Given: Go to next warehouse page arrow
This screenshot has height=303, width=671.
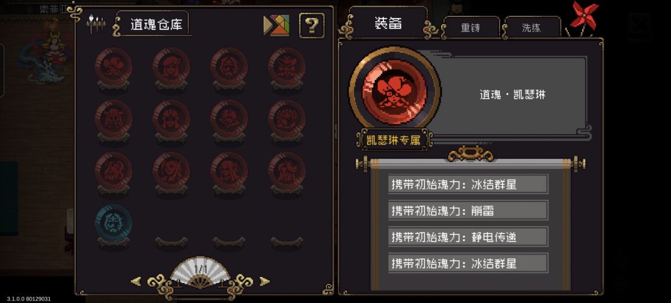Looking at the screenshot, I should click(x=265, y=281).
